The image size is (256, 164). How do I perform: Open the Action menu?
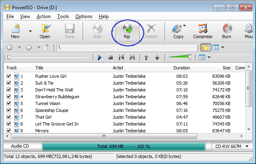tap(44, 16)
